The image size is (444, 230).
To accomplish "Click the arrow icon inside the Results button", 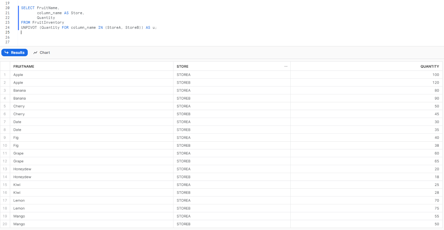I will coord(7,52).
